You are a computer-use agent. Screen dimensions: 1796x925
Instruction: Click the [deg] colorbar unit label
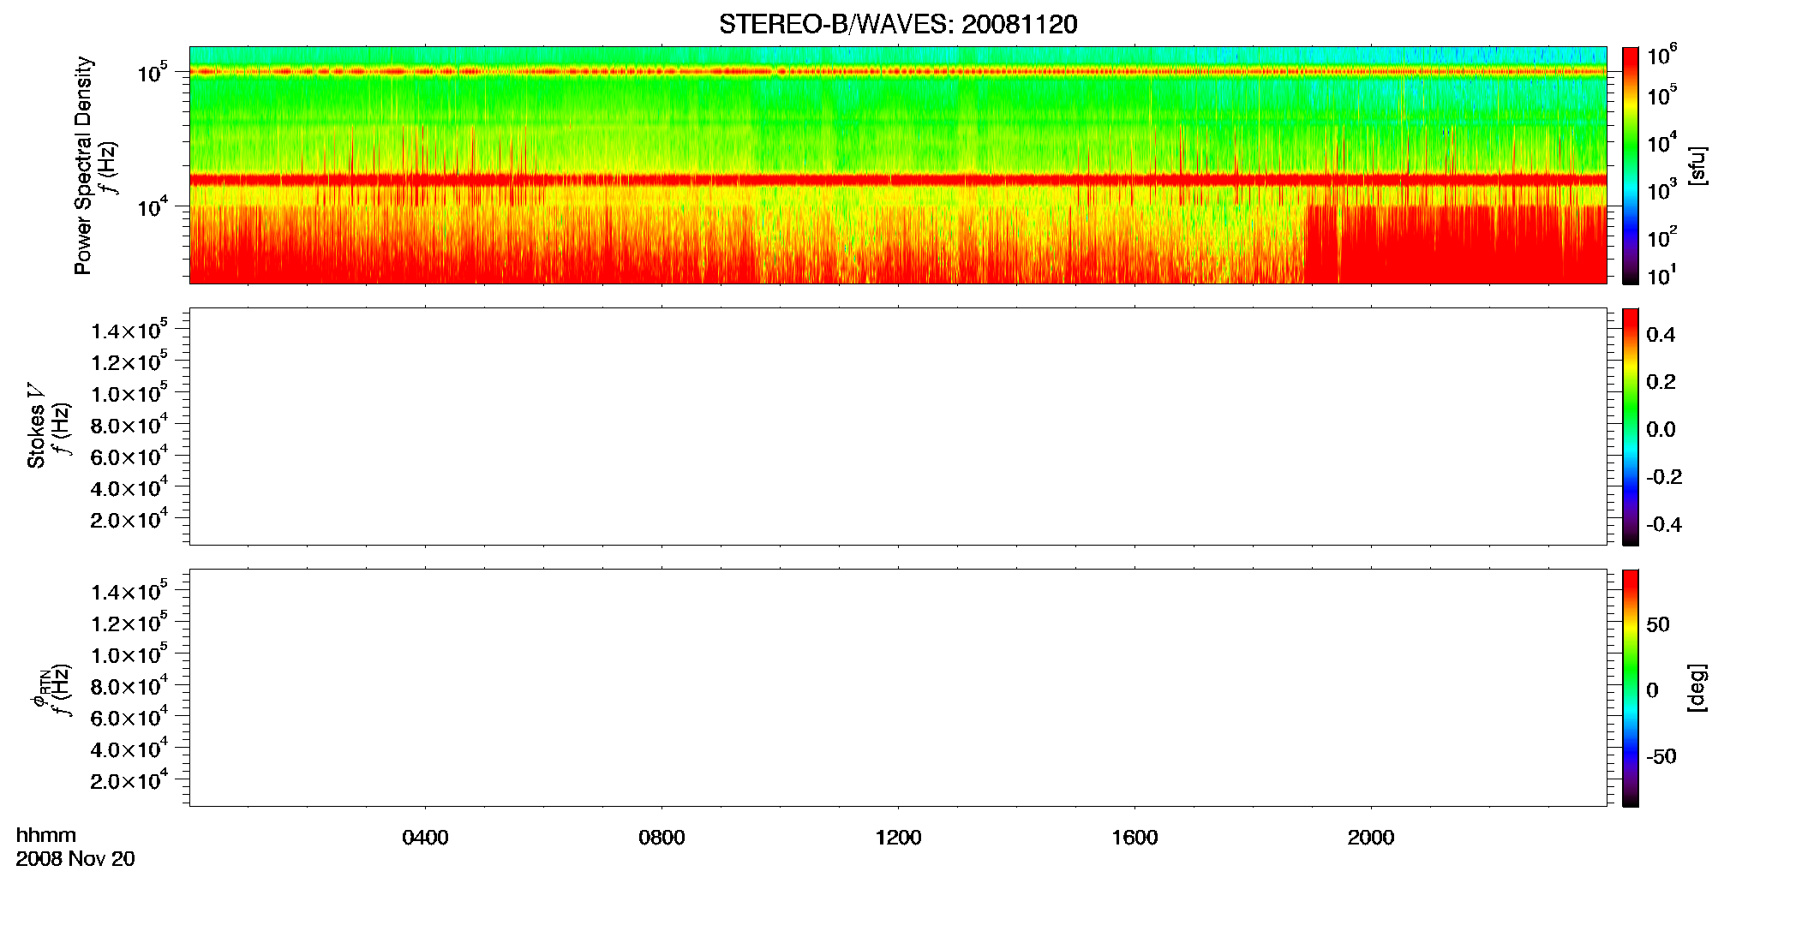click(1697, 688)
